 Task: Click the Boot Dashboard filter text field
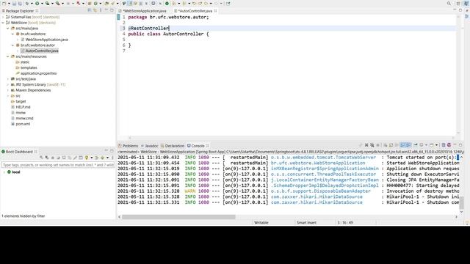[x=58, y=165]
